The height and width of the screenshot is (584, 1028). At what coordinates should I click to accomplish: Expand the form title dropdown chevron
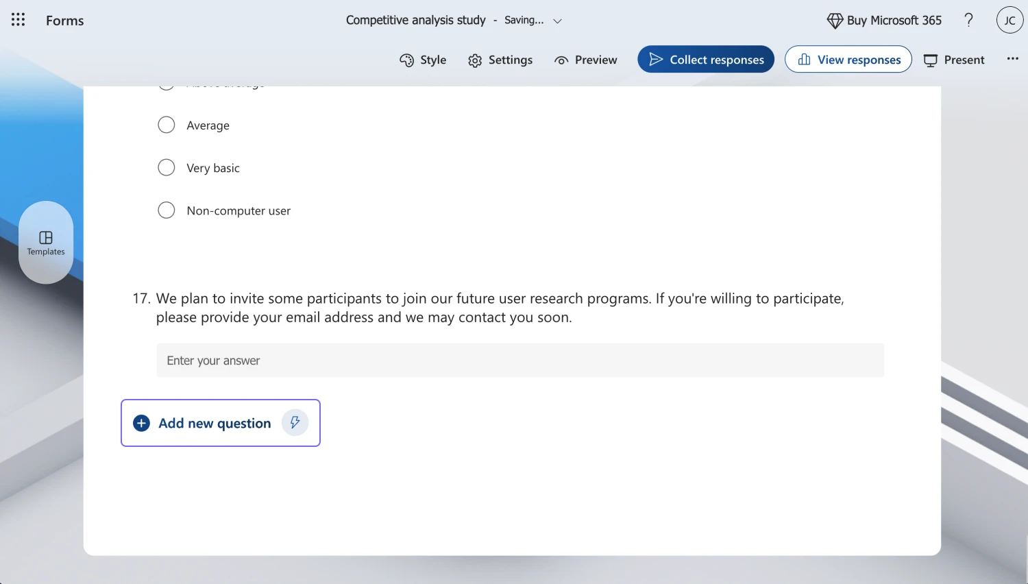click(x=557, y=21)
